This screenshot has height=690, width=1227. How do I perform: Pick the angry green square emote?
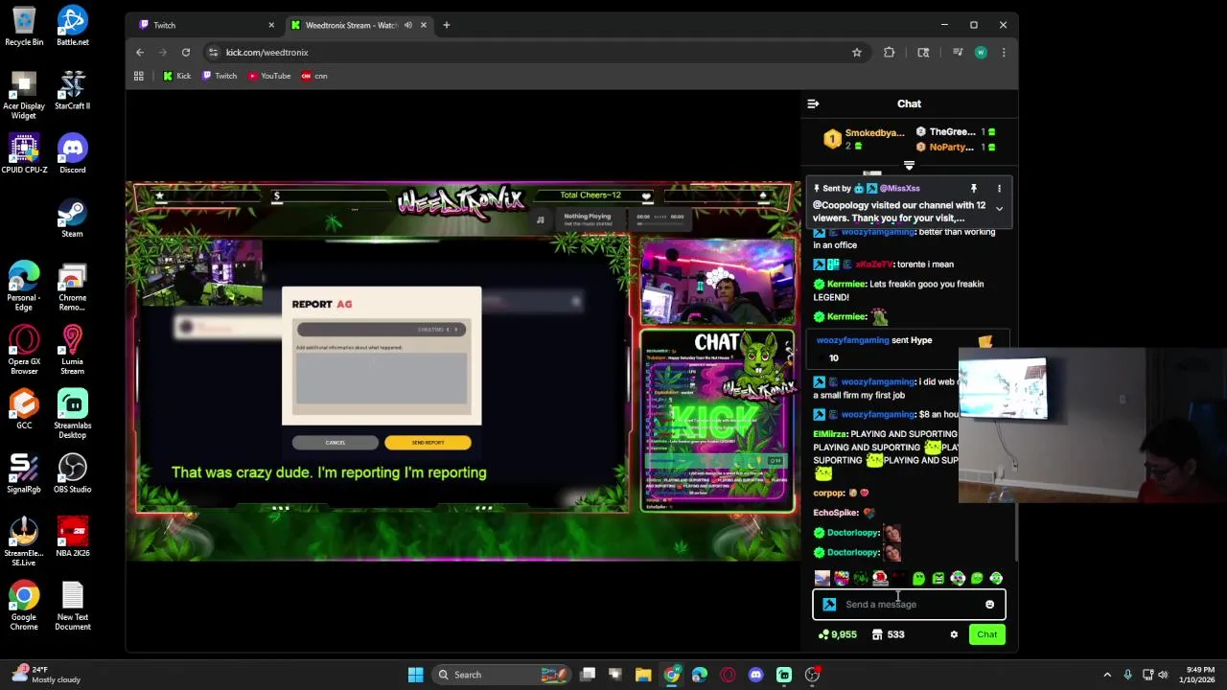(x=938, y=578)
